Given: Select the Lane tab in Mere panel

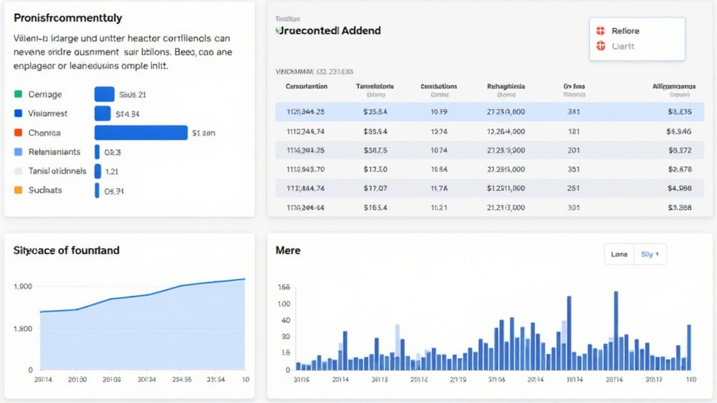Looking at the screenshot, I should tap(619, 255).
